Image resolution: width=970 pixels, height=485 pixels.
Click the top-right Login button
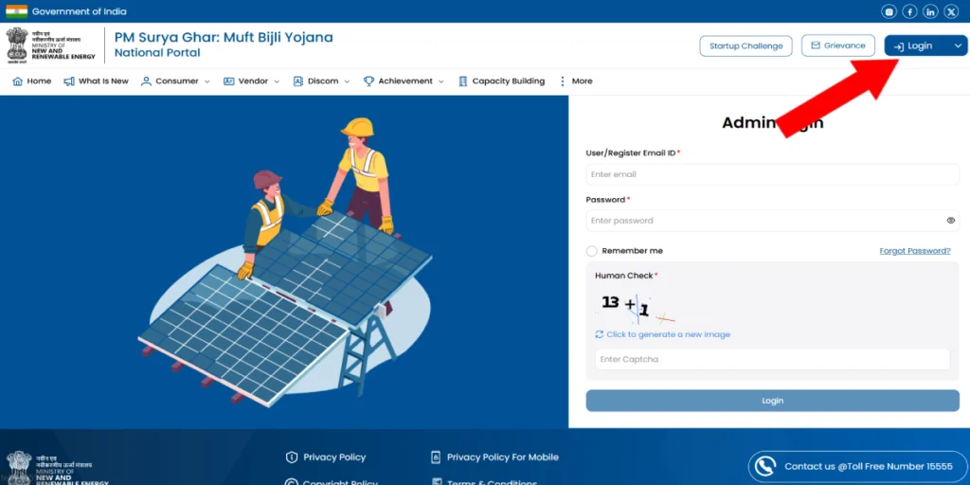tap(917, 45)
